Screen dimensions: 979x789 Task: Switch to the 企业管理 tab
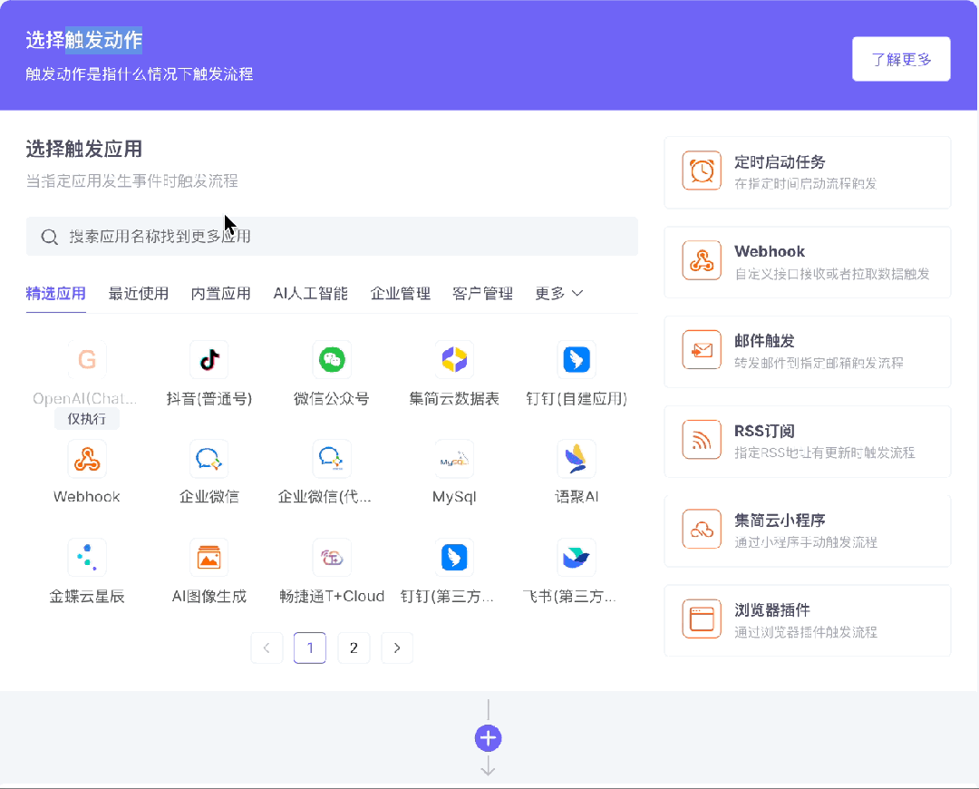[401, 294]
